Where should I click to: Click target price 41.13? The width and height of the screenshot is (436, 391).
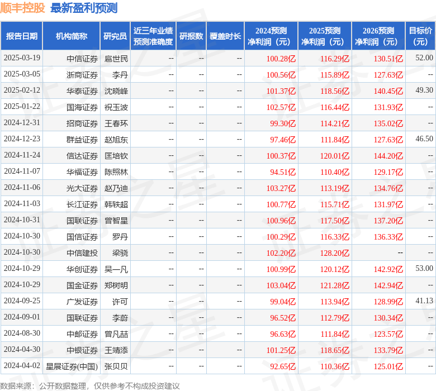(x=424, y=301)
